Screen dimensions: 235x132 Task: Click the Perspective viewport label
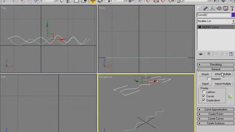(106, 77)
